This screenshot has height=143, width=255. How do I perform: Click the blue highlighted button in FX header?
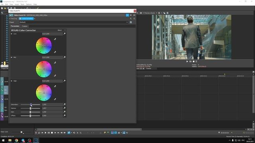tap(127, 15)
